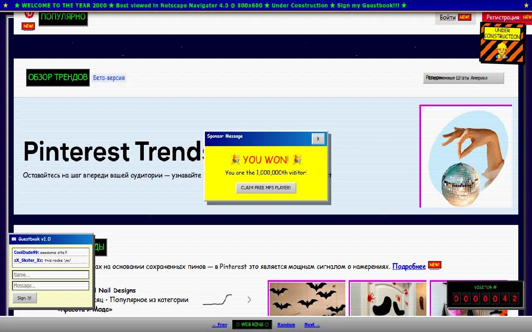
Task: Open the ОБЗОР ТРЕНДОВ heading link
Action: coord(58,78)
